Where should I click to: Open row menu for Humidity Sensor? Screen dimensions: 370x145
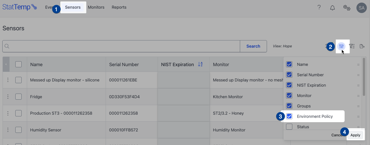tap(8, 130)
